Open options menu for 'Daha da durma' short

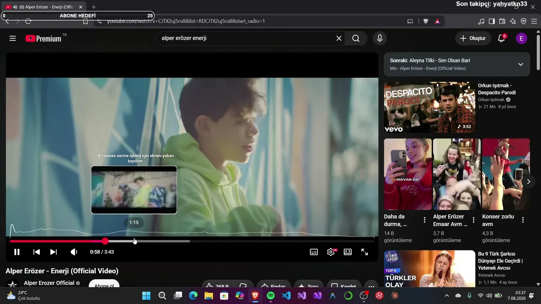point(425,220)
